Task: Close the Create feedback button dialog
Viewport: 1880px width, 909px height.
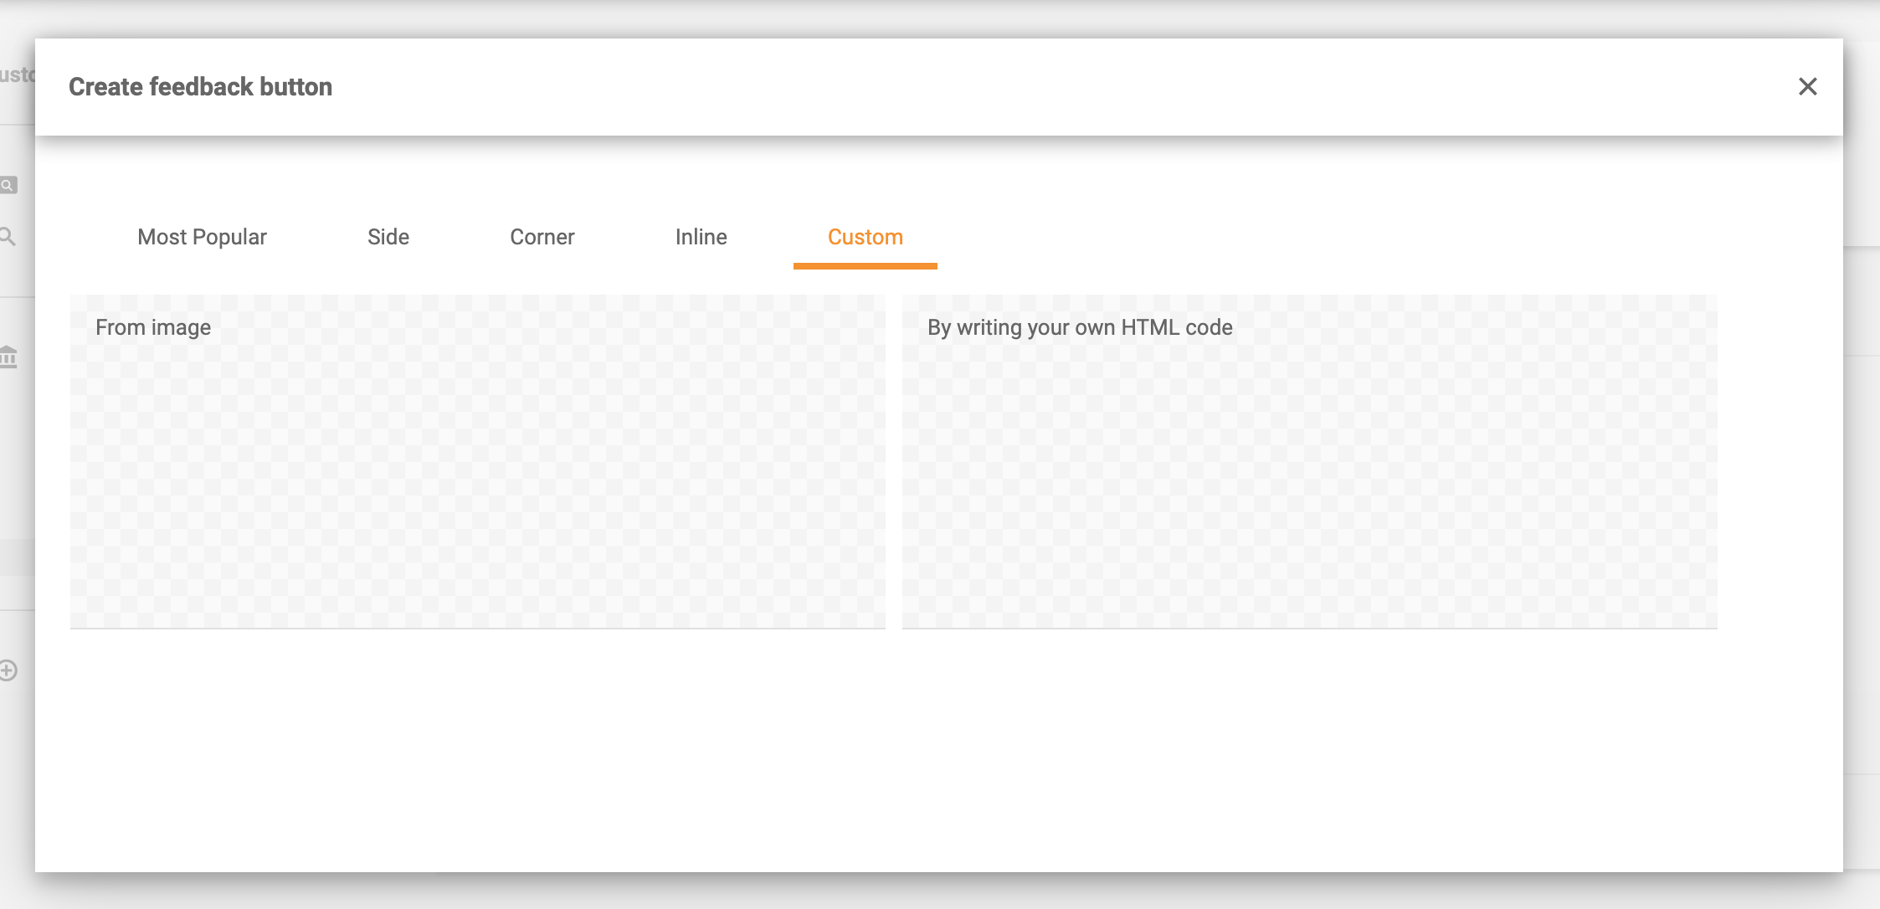Action: tap(1808, 86)
